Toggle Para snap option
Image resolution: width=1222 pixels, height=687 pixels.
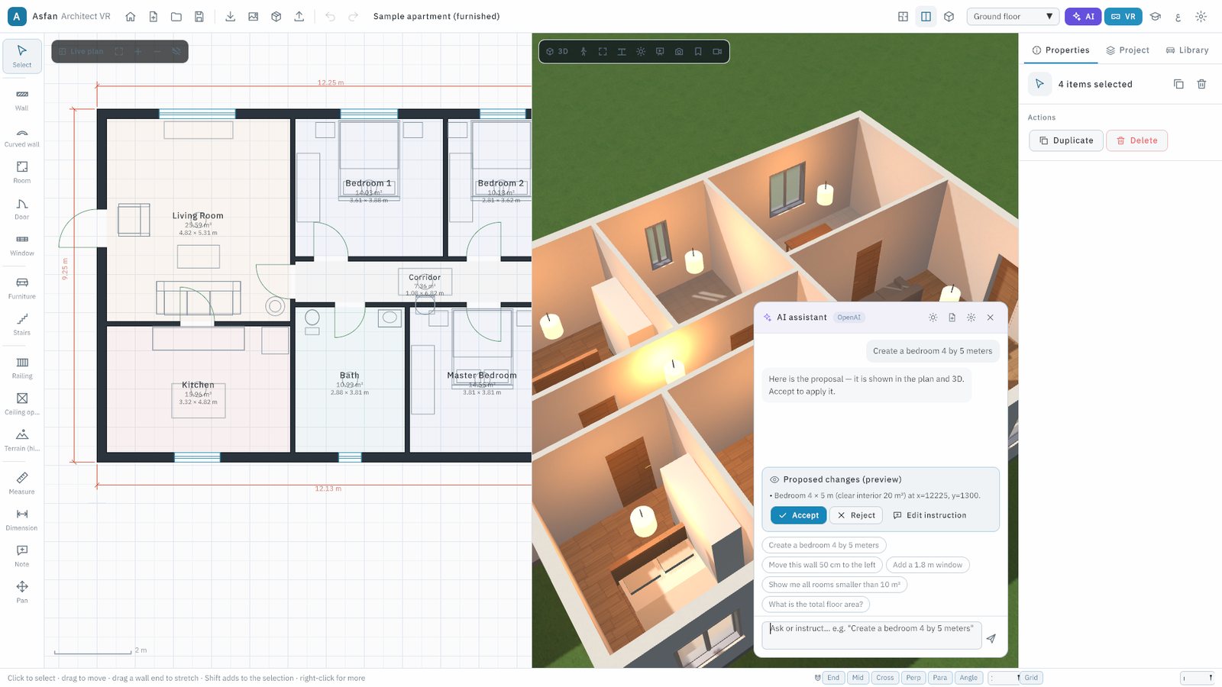pos(940,678)
